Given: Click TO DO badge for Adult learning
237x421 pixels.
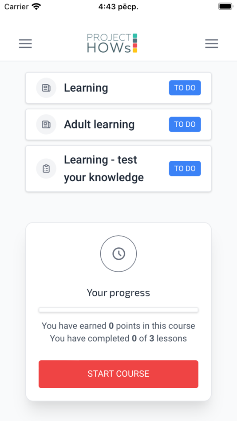Looking at the screenshot, I should [x=185, y=125].
